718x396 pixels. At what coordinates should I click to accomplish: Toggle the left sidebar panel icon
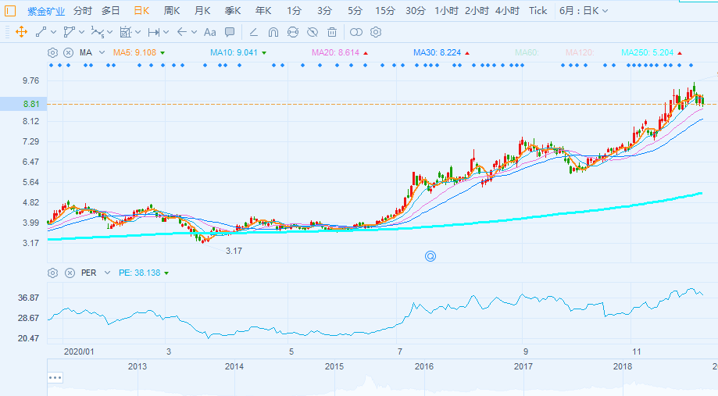(10, 11)
